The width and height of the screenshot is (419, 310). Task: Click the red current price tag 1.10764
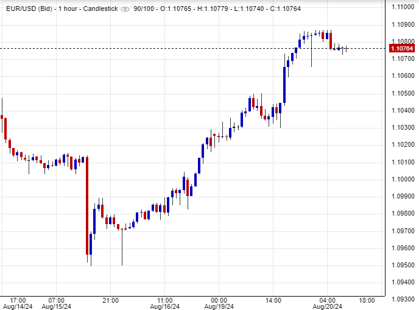(x=402, y=48)
